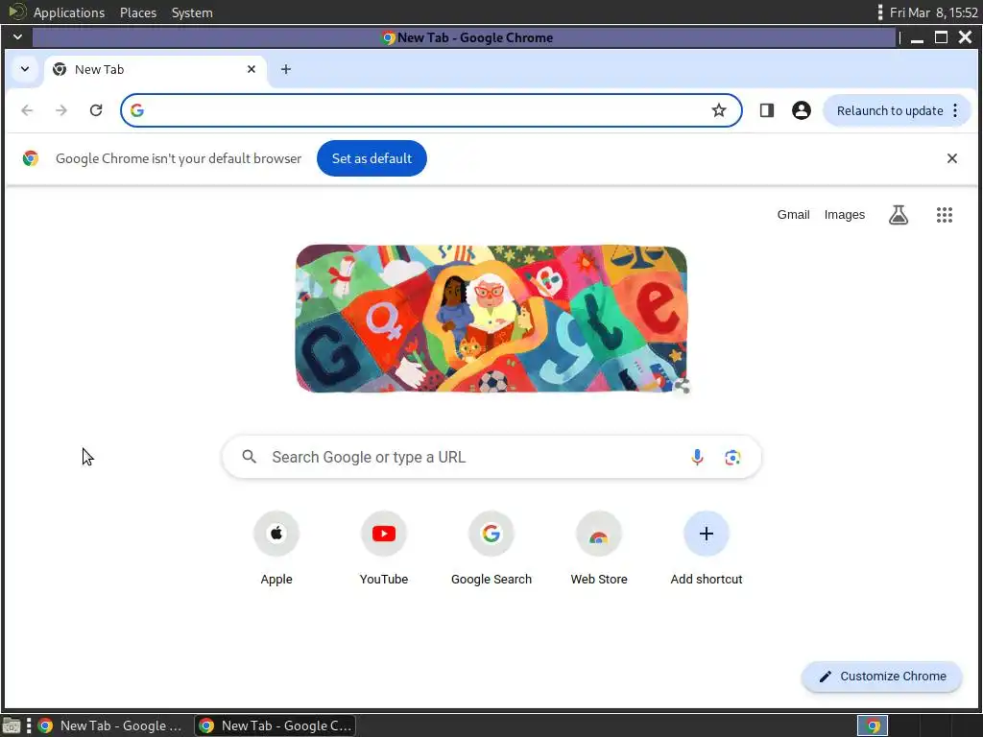The width and height of the screenshot is (983, 737).
Task: Maximize the Chrome window
Action: pos(941,37)
